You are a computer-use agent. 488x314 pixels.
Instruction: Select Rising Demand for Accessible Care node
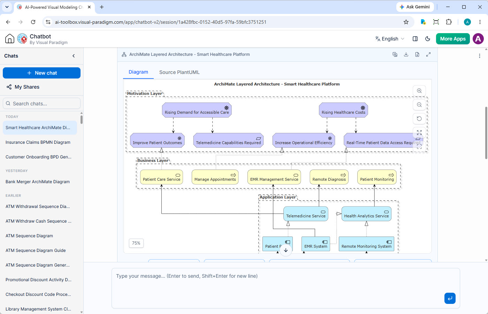[x=197, y=110]
